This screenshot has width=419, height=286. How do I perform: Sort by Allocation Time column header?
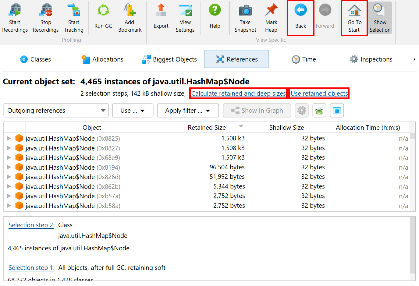tap(368, 128)
